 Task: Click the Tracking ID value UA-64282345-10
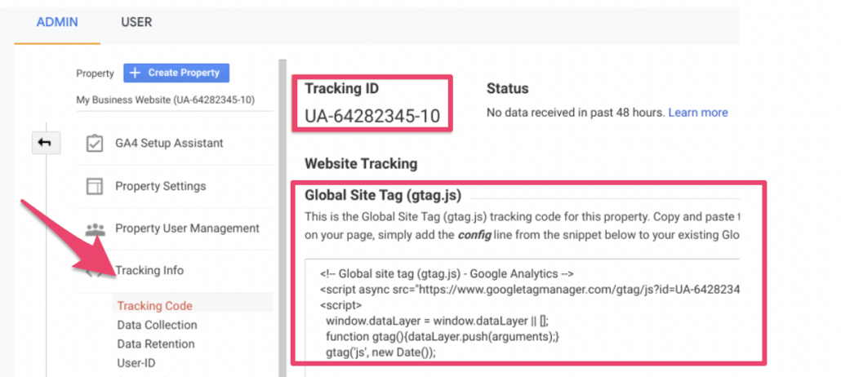coord(372,116)
